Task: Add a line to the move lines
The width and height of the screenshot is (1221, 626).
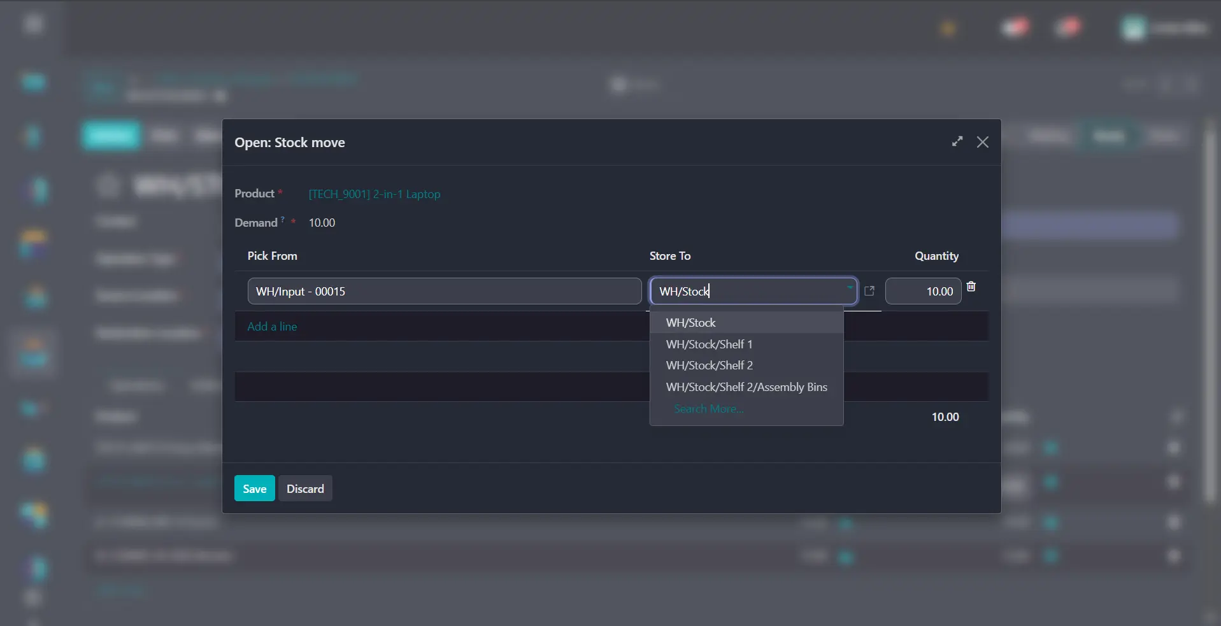Action: tap(272, 326)
